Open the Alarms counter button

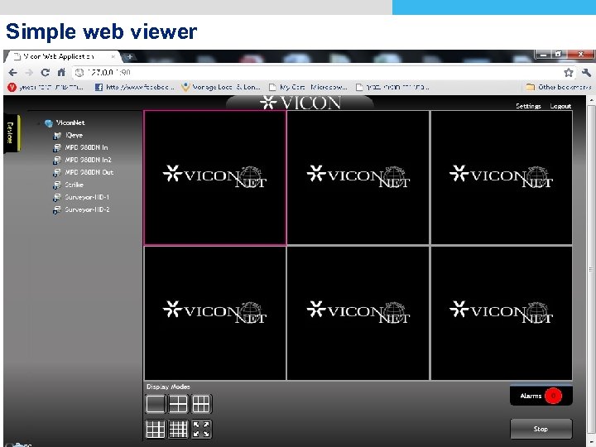coord(541,396)
